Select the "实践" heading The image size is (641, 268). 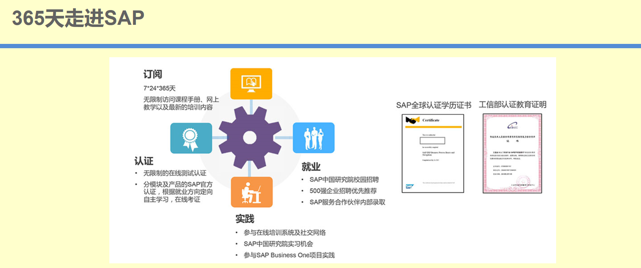click(245, 219)
